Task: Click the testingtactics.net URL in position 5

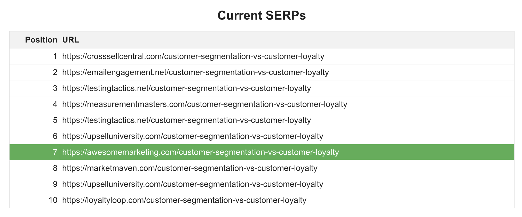Action: (x=186, y=120)
